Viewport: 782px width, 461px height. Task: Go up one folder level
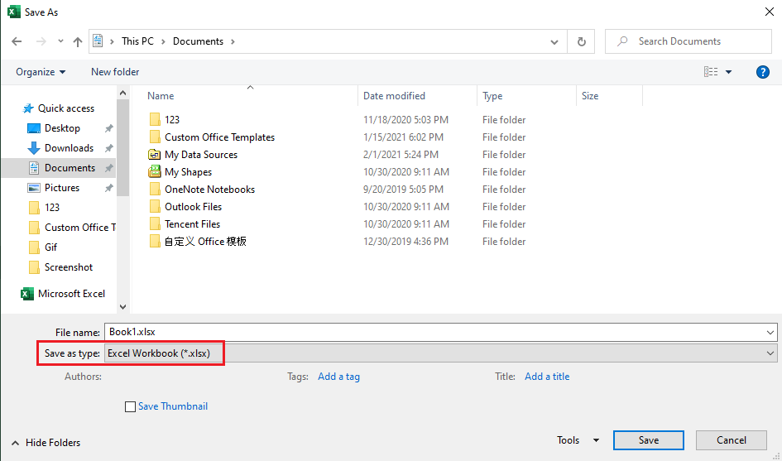[x=77, y=41]
